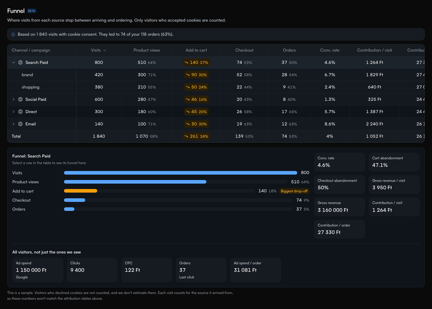
Task: Collapse the Search Paid channel row
Action: (13, 62)
